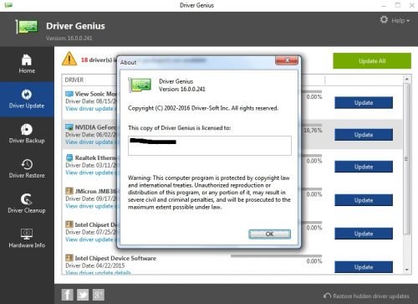View driver update details for NVIDIA GeForce
418x304 pixels.
pyautogui.click(x=91, y=142)
